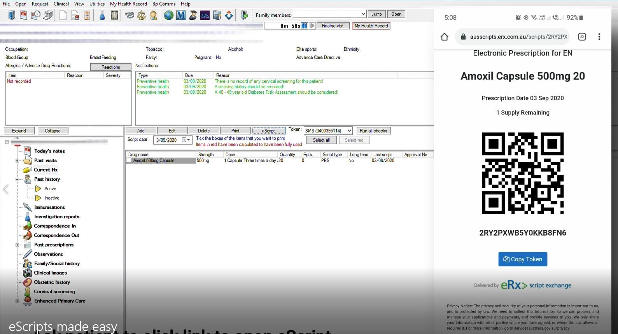Tap the phone browser home icon
The height and width of the screenshot is (334, 618).
point(445,37)
